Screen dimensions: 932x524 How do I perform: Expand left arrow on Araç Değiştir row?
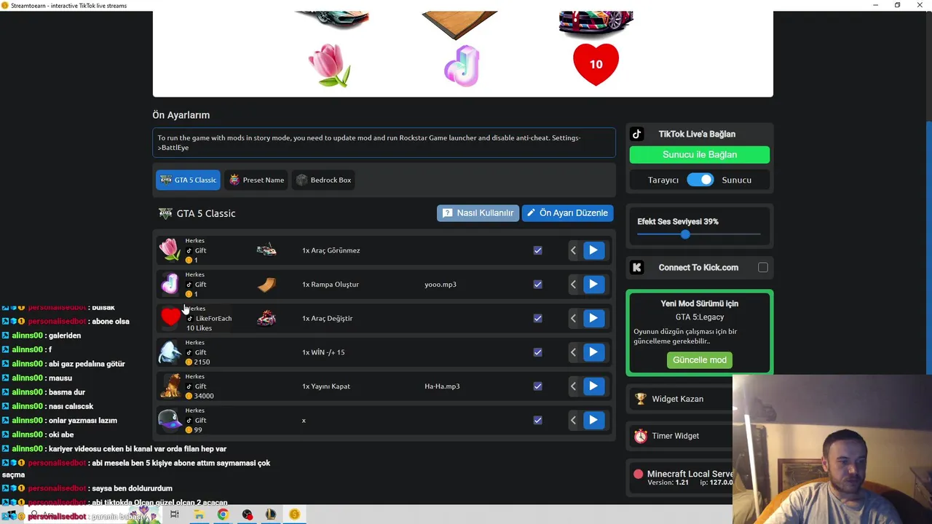[574, 318]
